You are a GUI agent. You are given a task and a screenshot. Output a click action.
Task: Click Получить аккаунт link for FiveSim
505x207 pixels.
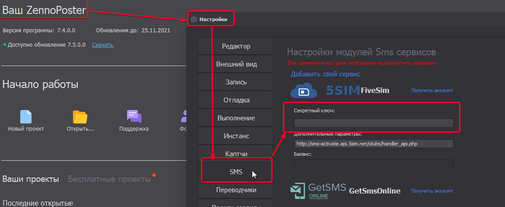(x=432, y=91)
